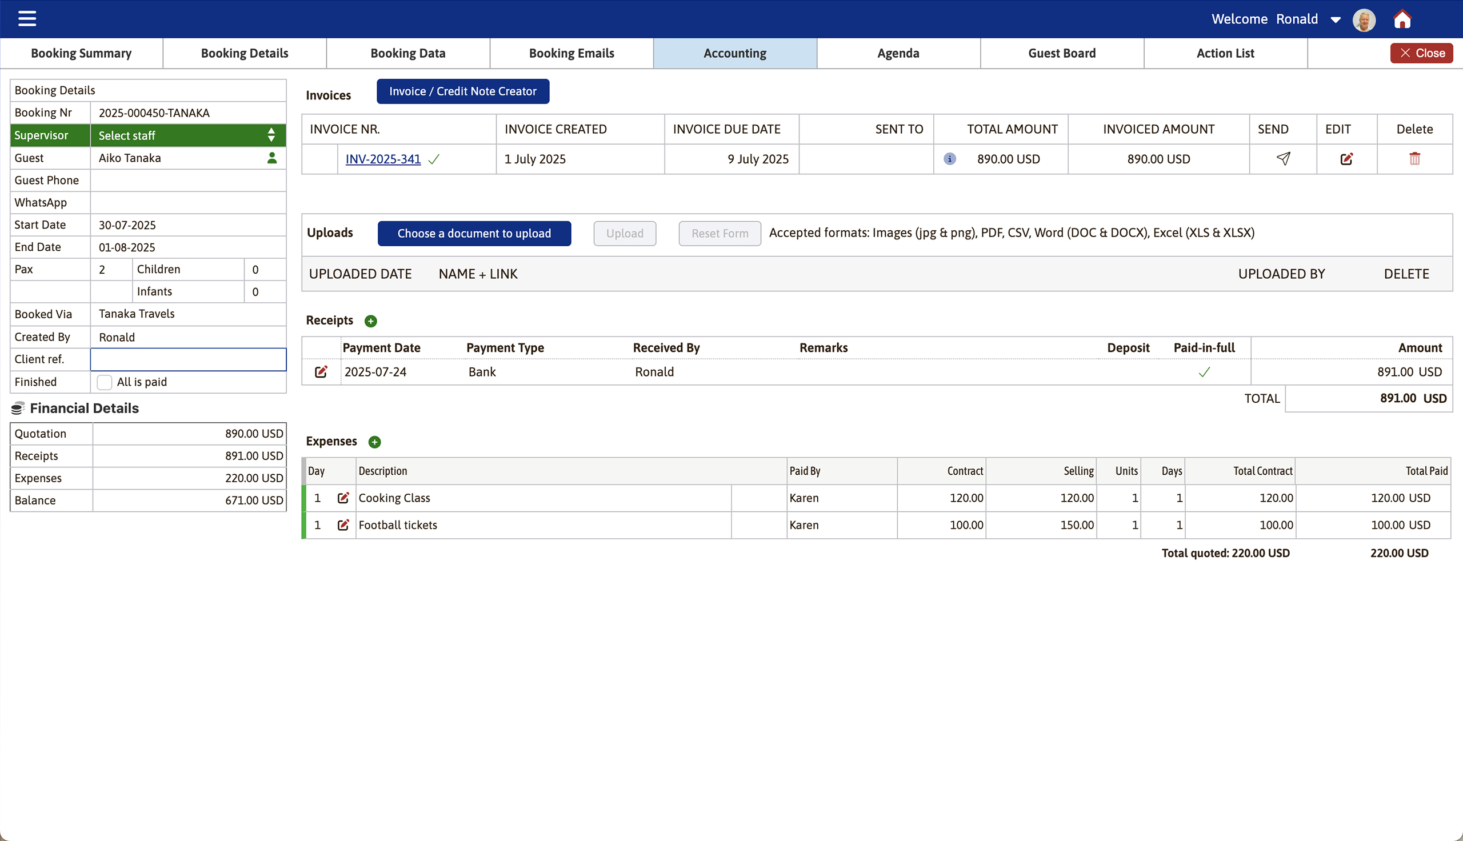This screenshot has height=841, width=1463.
Task: Click inside the Client ref. input field
Action: pyautogui.click(x=187, y=359)
